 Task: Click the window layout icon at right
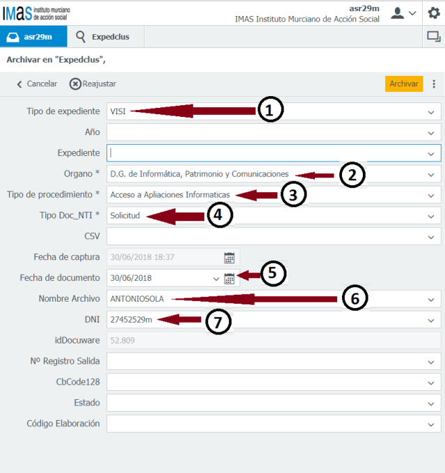[x=432, y=37]
